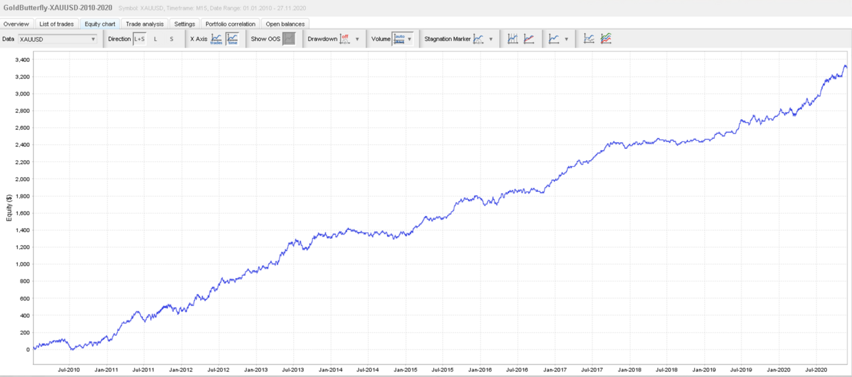The height and width of the screenshot is (377, 852).
Task: Expand the Stagnation Marker dropdown arrow
Action: point(491,39)
